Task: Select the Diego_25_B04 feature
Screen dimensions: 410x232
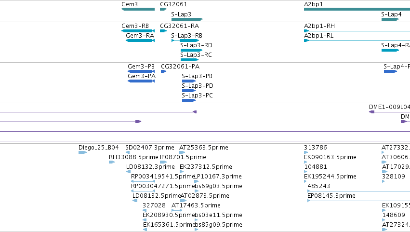Action: click(82, 152)
